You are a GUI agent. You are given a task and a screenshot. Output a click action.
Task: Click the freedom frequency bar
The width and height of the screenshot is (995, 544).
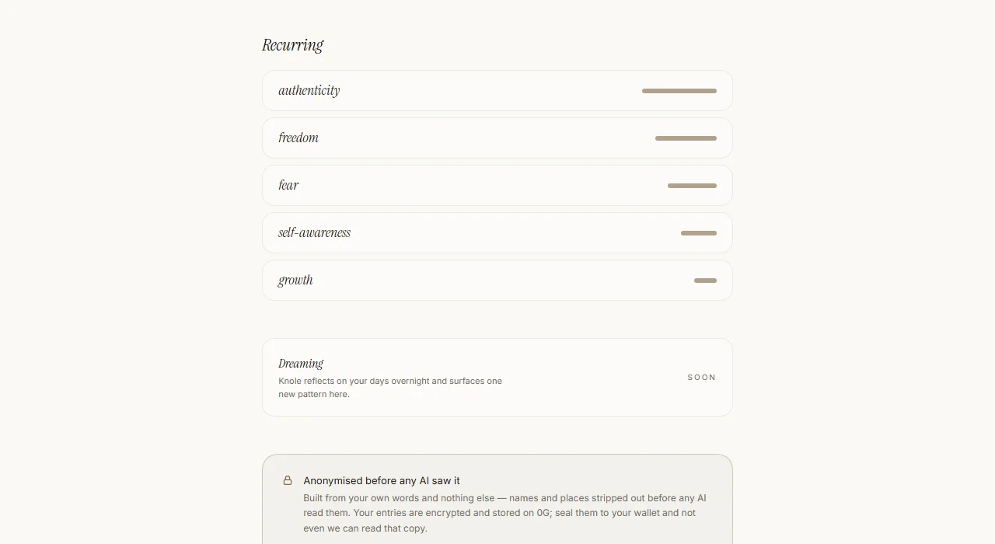coord(686,138)
